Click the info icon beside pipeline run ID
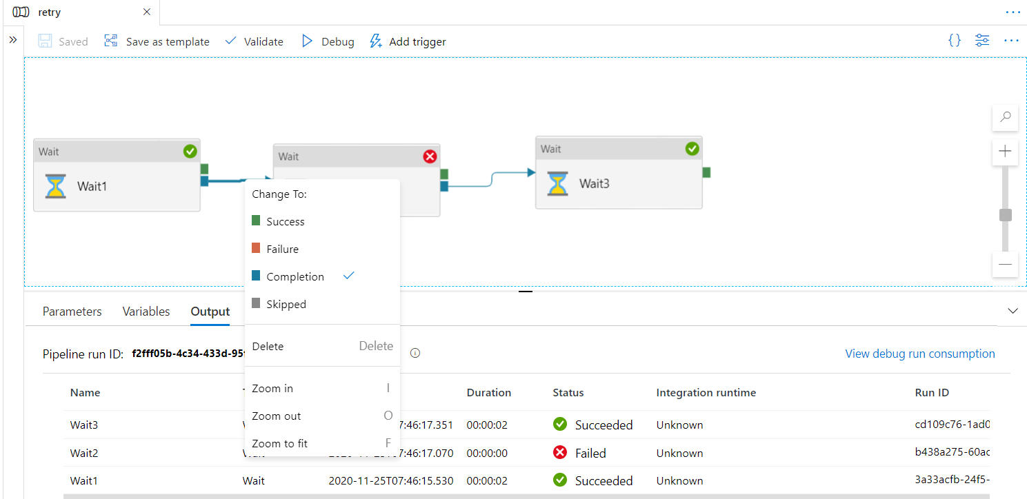Image resolution: width=1027 pixels, height=499 pixels. 415,353
